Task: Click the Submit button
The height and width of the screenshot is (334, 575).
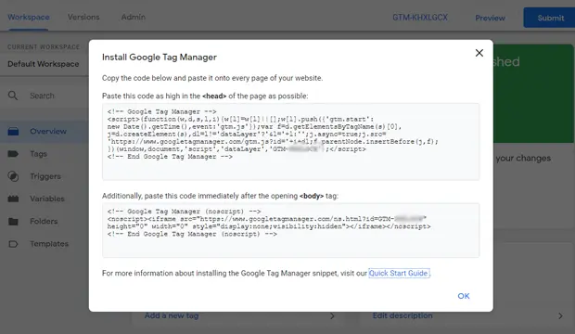Action: (x=549, y=18)
